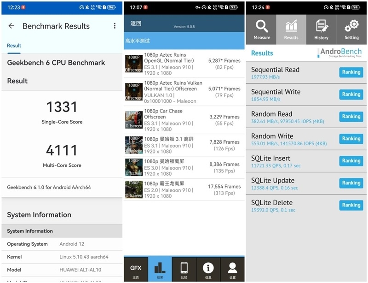The height and width of the screenshot is (283, 368).
Task: Tap the 比较 phone compare tab
Action: 184,270
